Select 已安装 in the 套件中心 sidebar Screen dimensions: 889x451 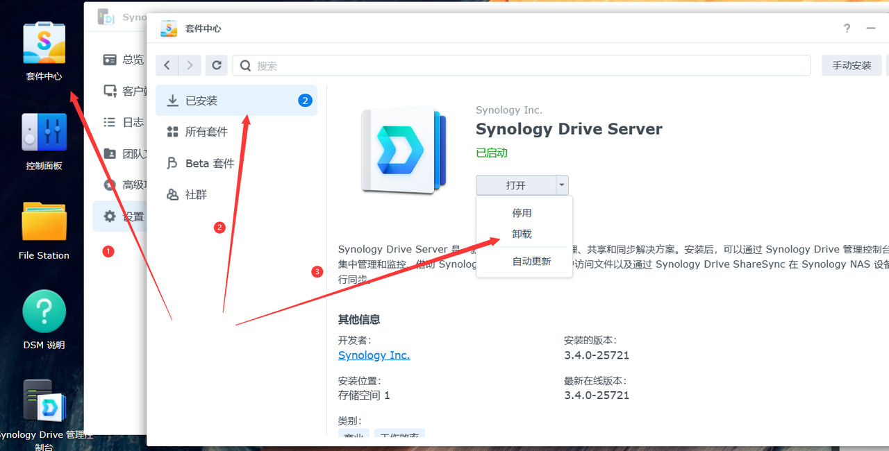(x=236, y=101)
